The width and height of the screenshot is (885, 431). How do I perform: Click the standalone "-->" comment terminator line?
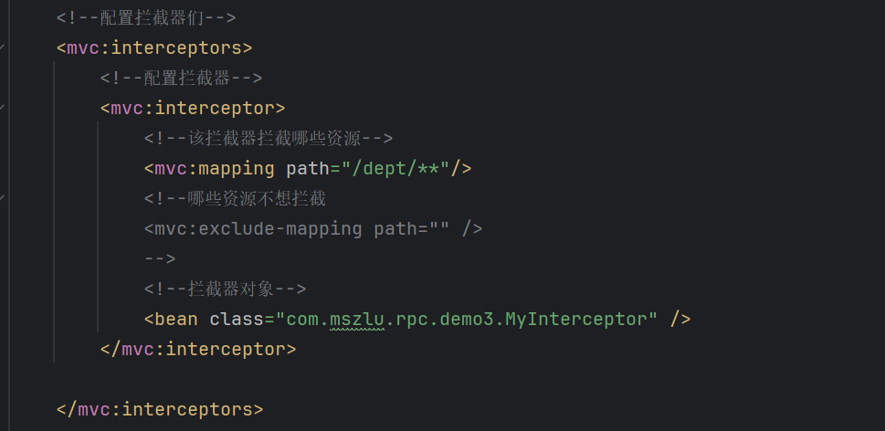160,259
